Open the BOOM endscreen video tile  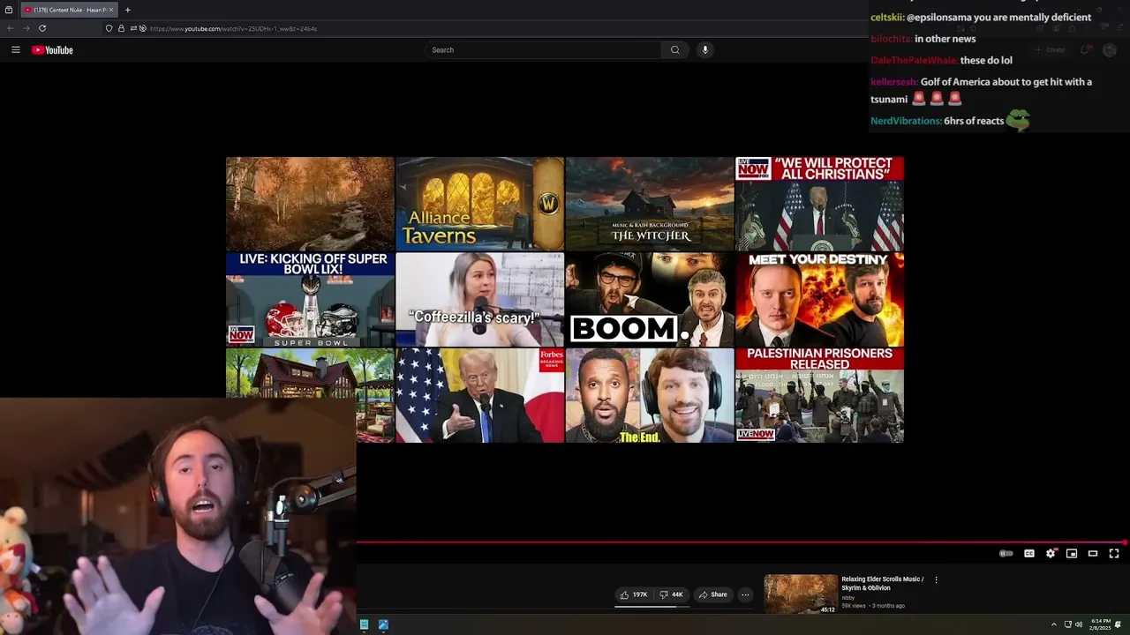(650, 299)
